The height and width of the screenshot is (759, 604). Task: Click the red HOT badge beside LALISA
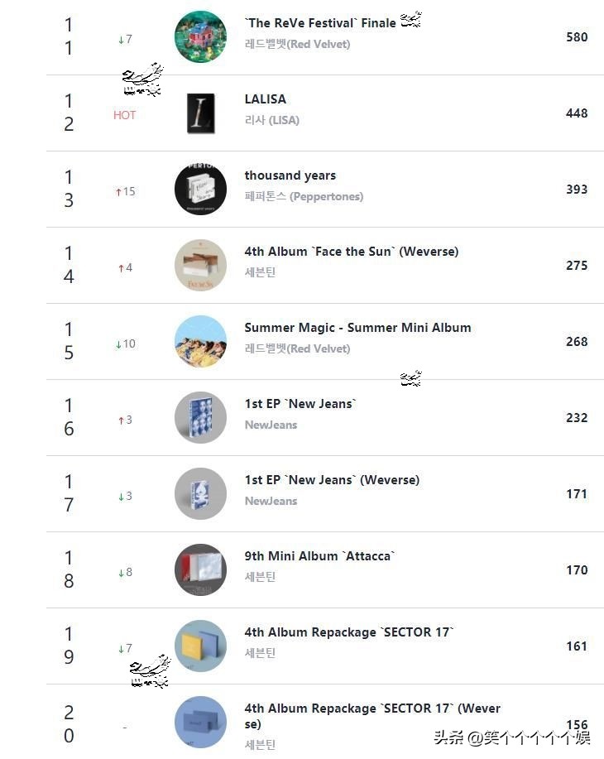(124, 115)
